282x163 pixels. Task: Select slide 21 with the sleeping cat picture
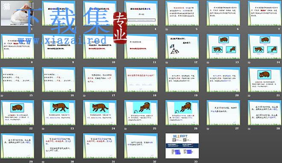point(264,80)
